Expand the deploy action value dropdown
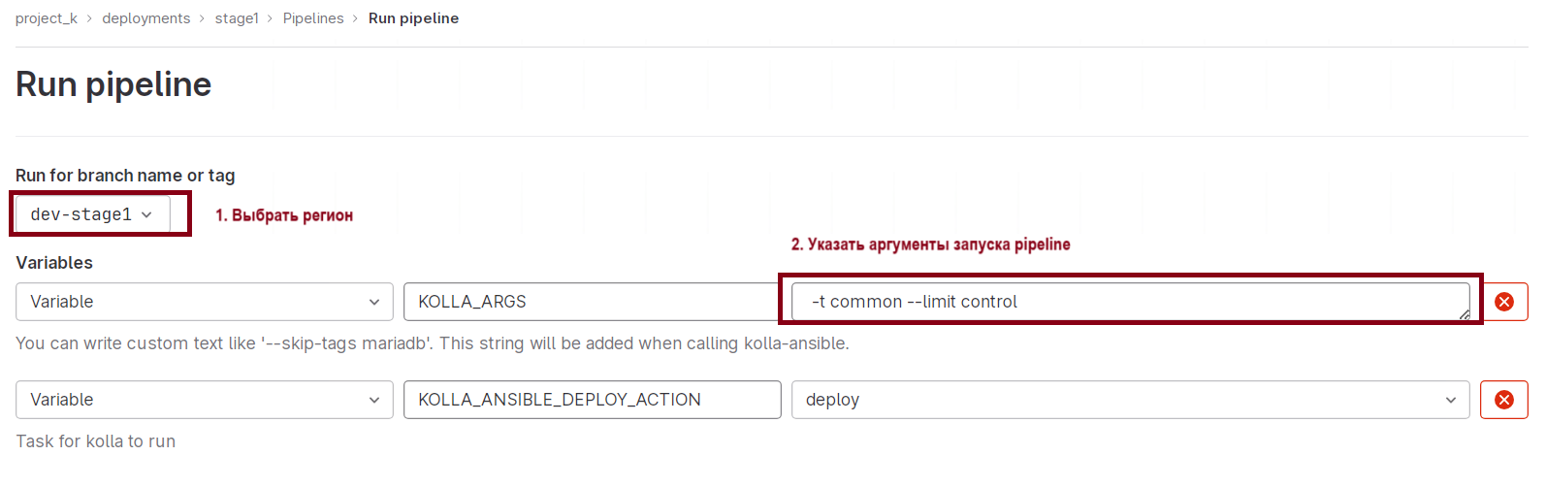The width and height of the screenshot is (1546, 488). pos(1130,400)
